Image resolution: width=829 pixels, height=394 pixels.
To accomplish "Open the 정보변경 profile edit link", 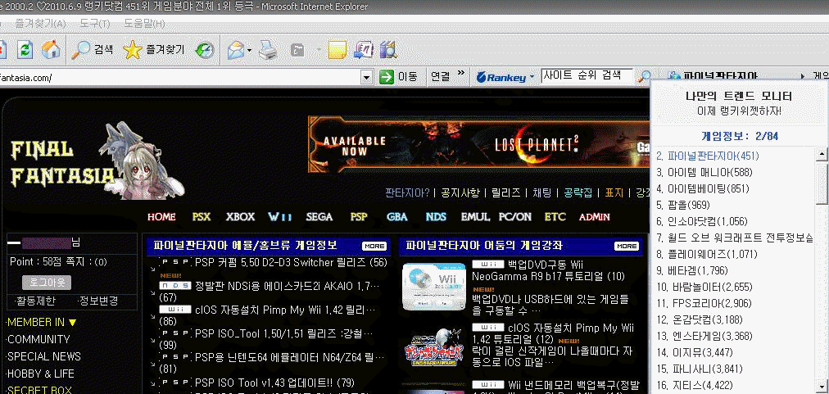I will (x=97, y=301).
